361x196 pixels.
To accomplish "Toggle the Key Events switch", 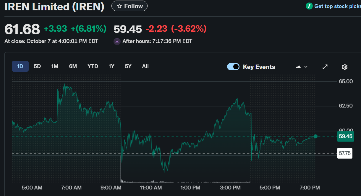I will point(233,67).
